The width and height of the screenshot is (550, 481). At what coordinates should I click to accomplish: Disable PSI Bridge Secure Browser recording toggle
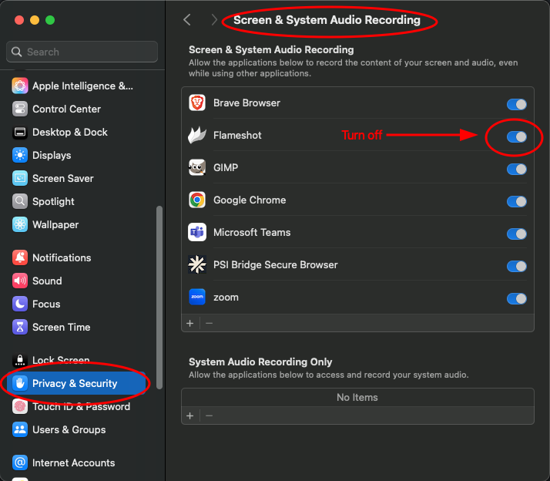(x=517, y=266)
